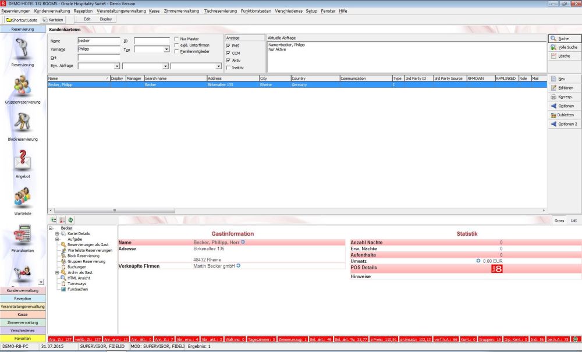Screen dimensions: 582x352
Task: Open the first Erw. Abfrage dropdown
Action: click(x=116, y=66)
